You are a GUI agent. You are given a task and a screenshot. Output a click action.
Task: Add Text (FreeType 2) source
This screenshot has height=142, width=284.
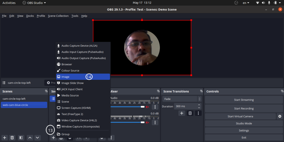coord(83,114)
